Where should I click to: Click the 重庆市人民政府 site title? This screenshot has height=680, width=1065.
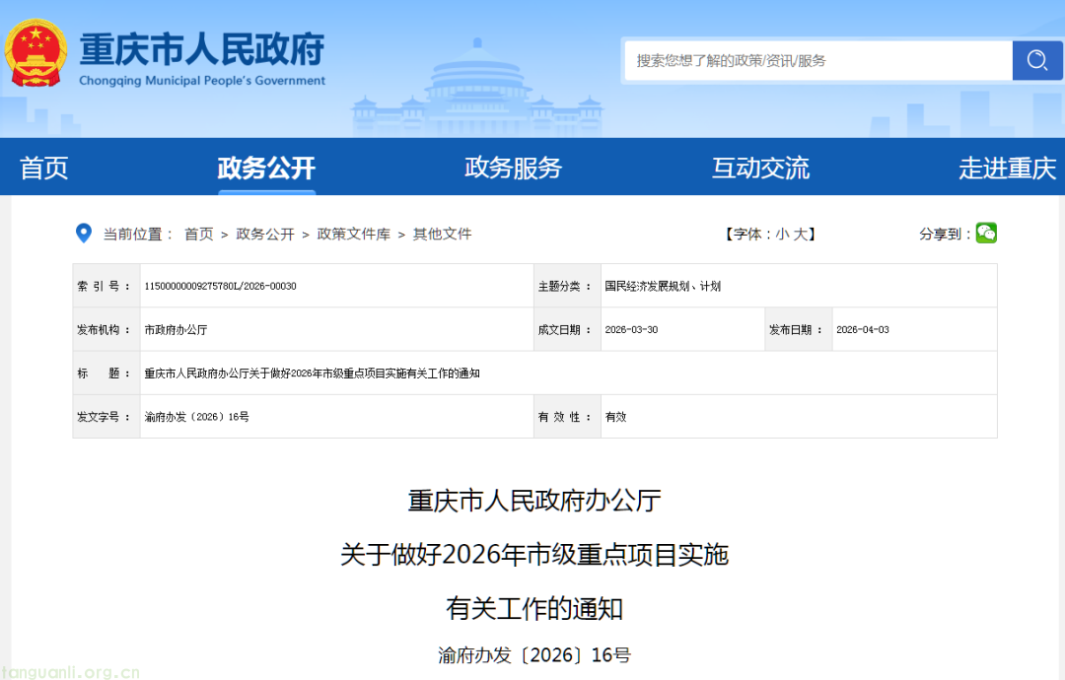[201, 49]
